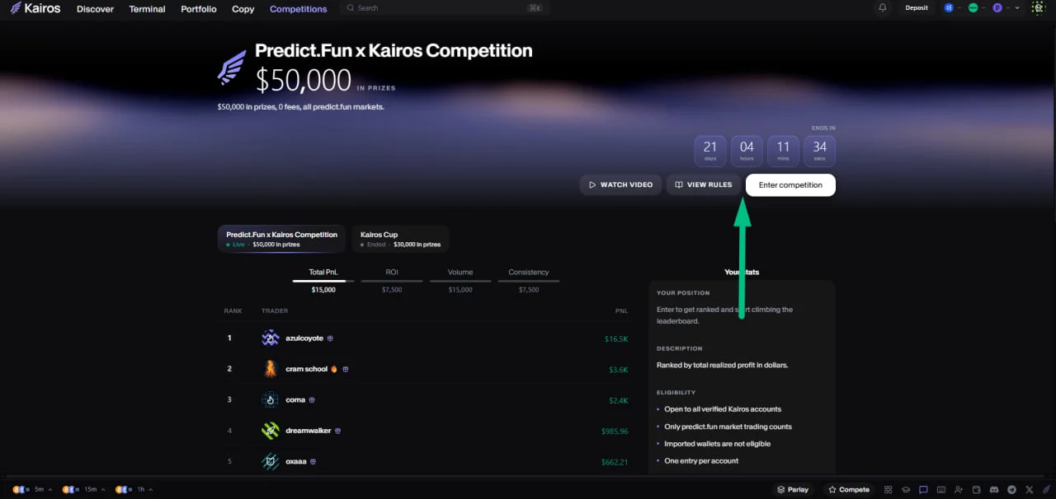Open the X (Twitter) icon in bottom bar
This screenshot has height=499, width=1056.
click(x=1029, y=489)
